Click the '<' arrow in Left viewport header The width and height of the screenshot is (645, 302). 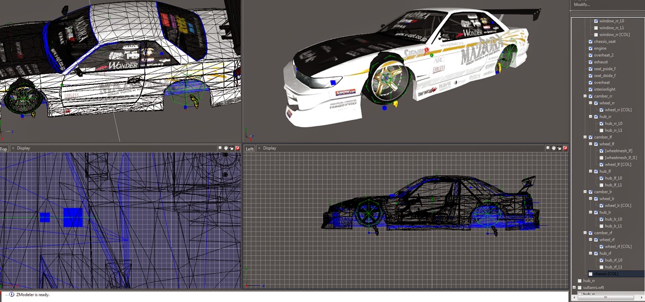coord(259,148)
